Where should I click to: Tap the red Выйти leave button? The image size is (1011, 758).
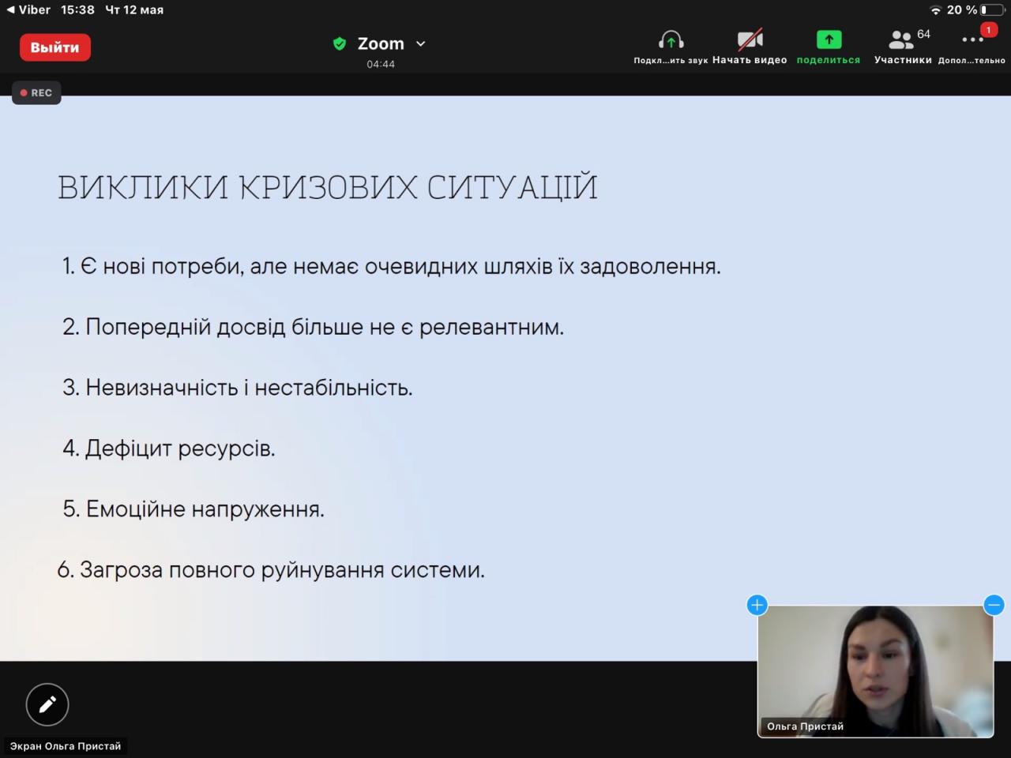(54, 47)
